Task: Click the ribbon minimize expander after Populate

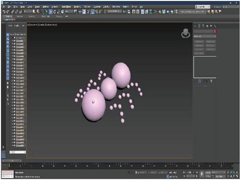Action: [67, 16]
